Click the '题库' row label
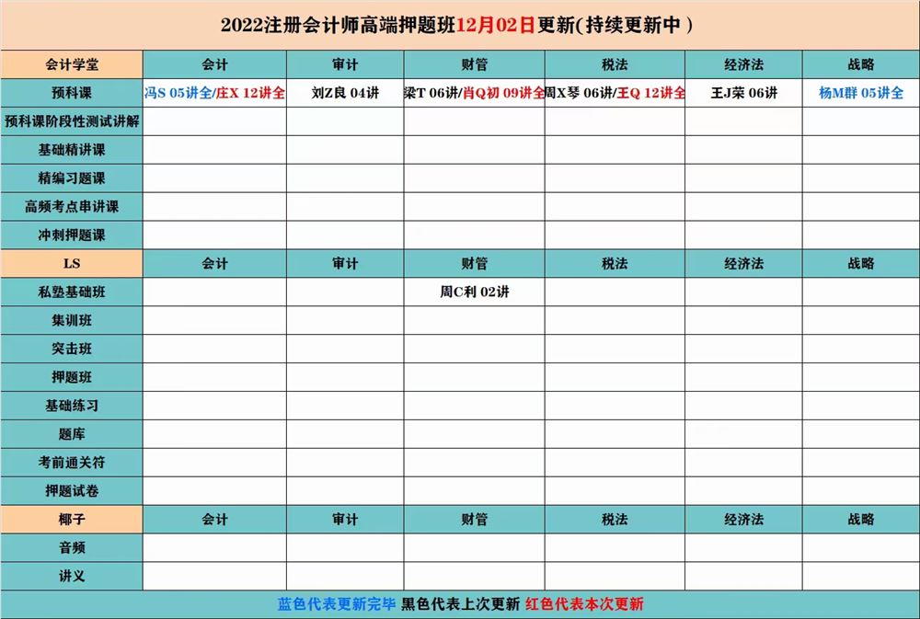920x619 pixels. (72, 434)
